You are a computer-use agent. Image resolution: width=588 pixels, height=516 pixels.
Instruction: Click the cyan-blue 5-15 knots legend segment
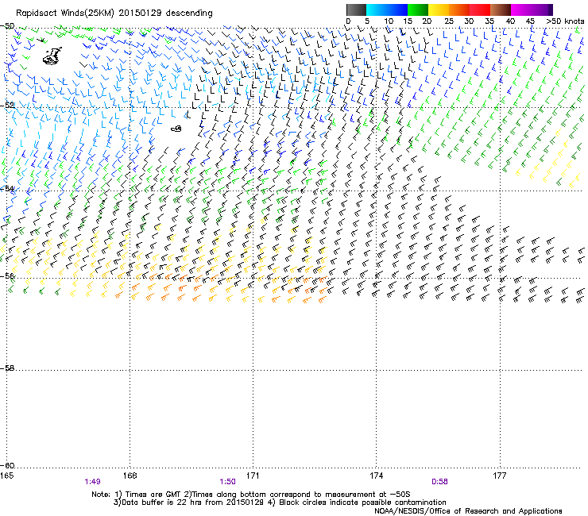coord(387,10)
